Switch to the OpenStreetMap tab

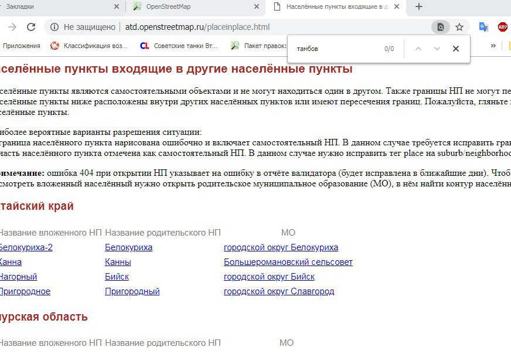point(188,7)
